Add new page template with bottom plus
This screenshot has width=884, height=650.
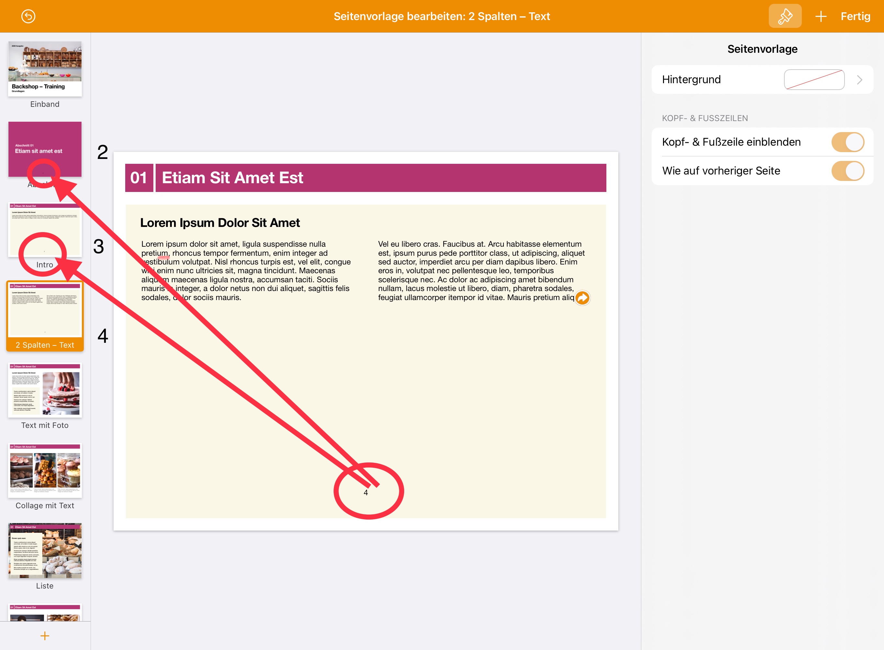click(45, 635)
